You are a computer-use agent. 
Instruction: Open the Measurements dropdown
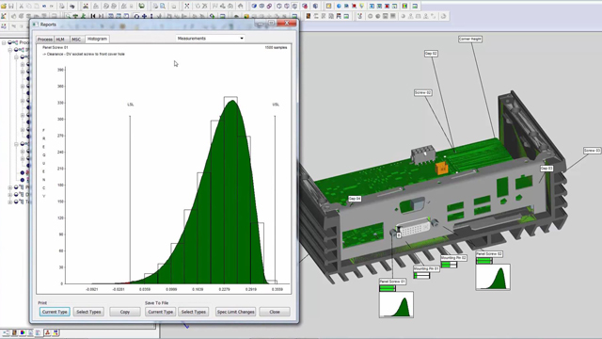click(x=210, y=39)
